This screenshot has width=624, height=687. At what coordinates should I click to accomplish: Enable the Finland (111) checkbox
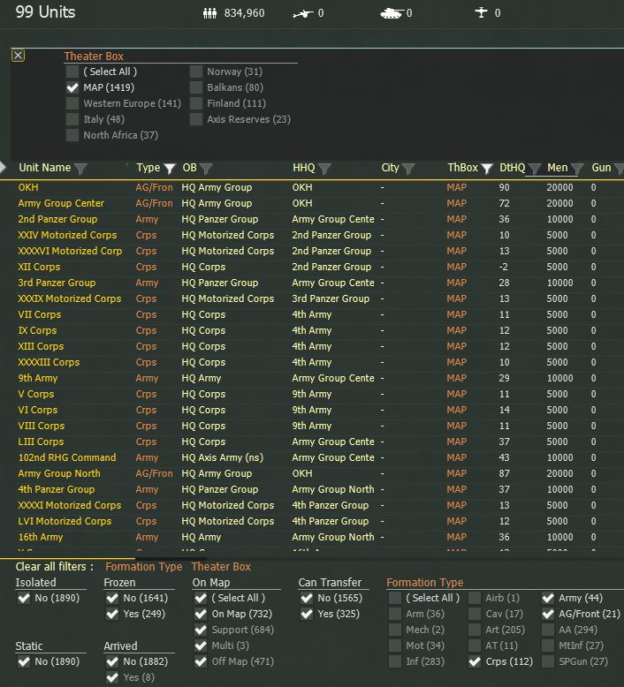pyautogui.click(x=196, y=103)
